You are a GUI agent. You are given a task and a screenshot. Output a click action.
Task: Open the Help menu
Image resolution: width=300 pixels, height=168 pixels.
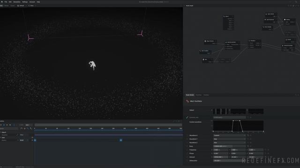click(x=38, y=2)
